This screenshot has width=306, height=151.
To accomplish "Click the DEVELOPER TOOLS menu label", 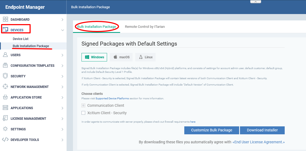I will click(25, 140).
